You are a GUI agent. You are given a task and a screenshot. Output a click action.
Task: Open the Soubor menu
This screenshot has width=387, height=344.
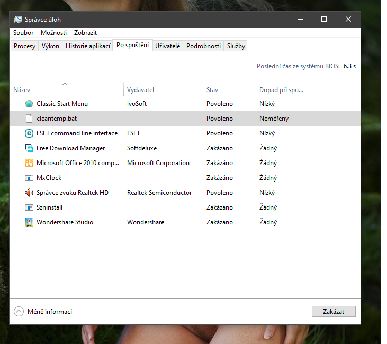pyautogui.click(x=23, y=33)
